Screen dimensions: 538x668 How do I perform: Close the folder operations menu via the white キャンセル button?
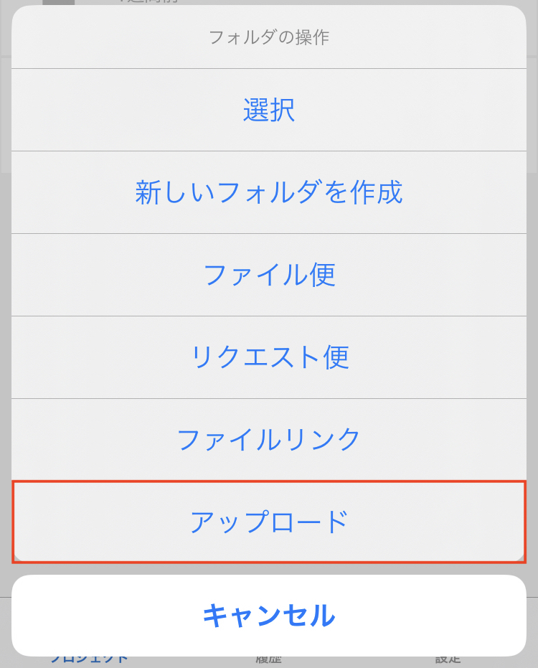269,616
